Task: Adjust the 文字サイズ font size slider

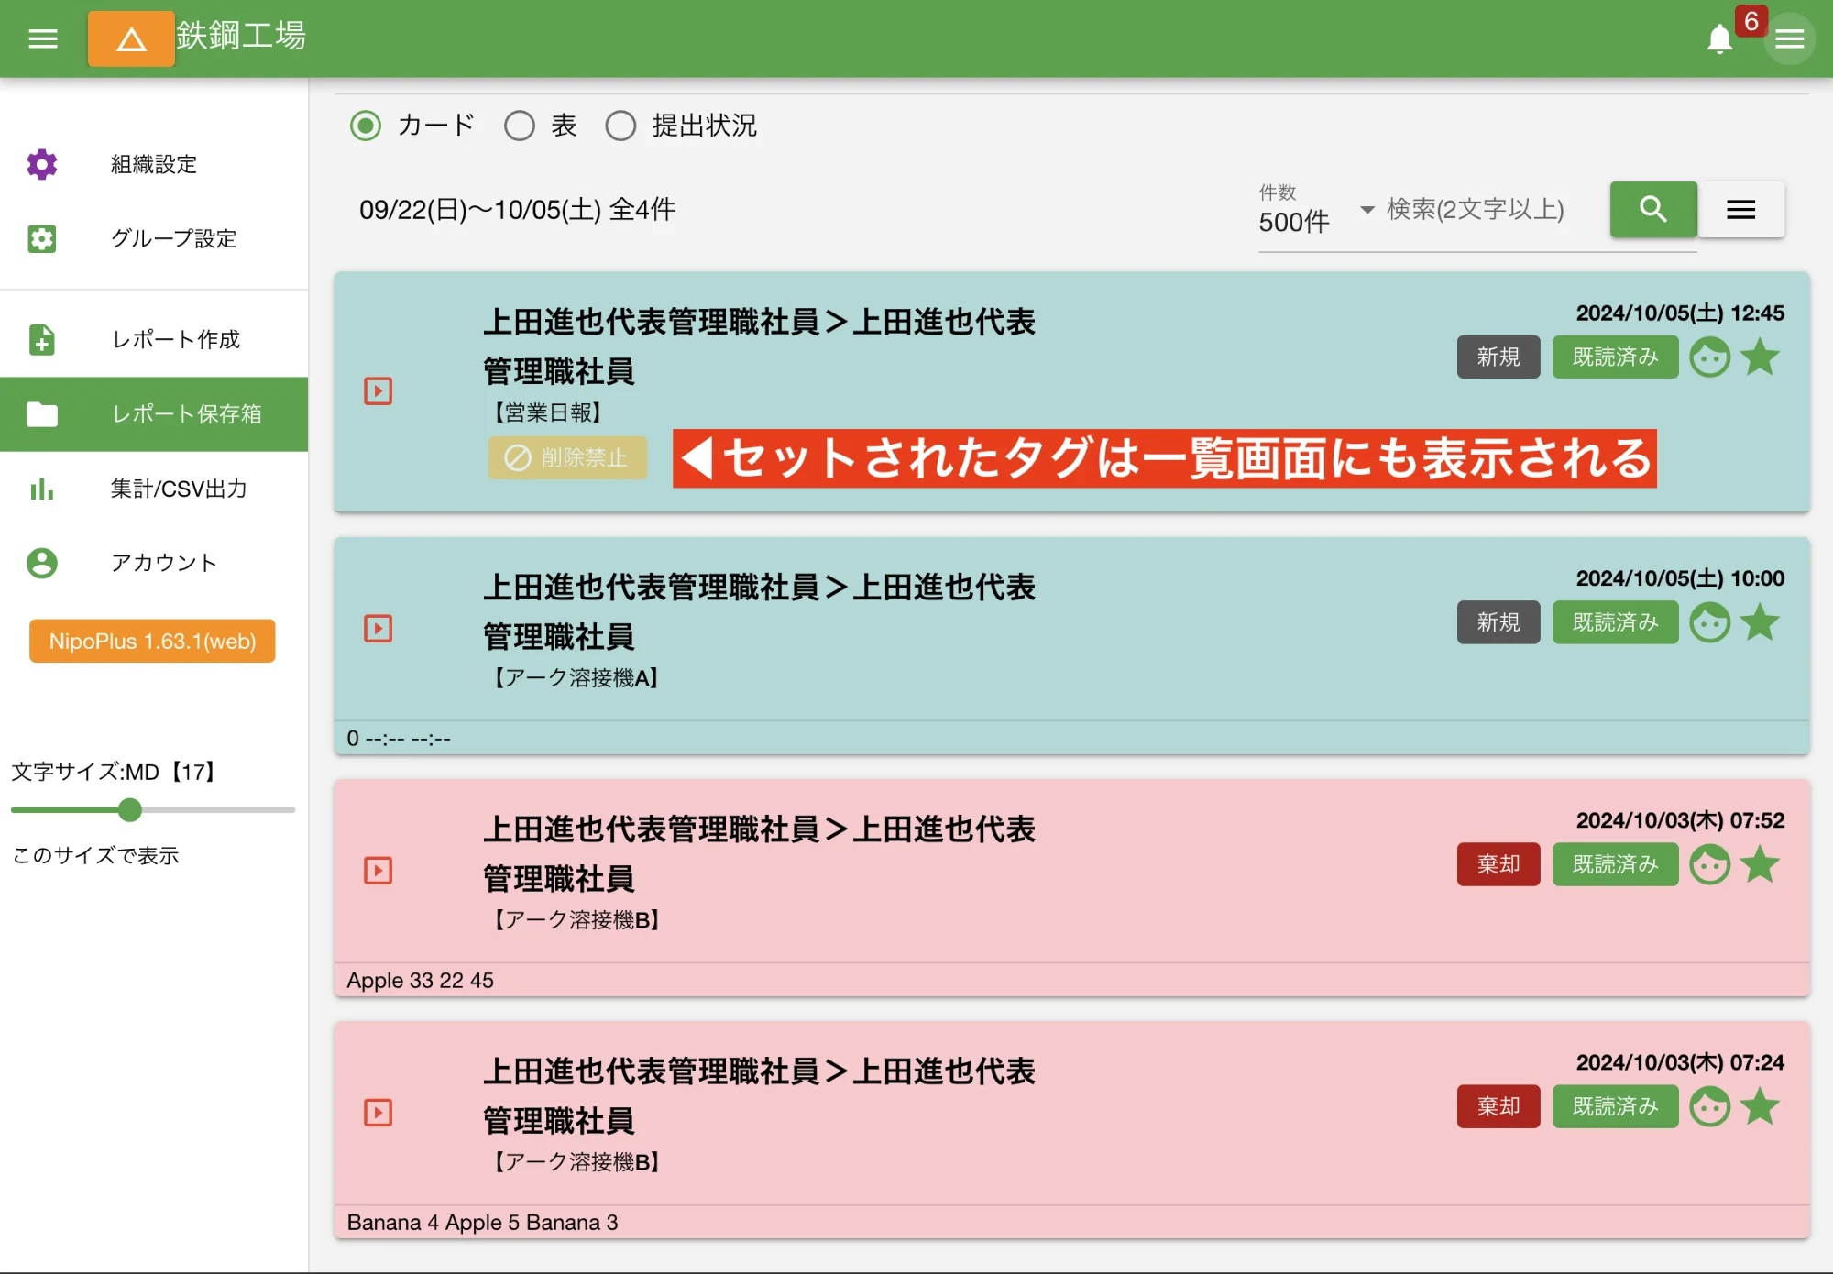Action: 131,810
